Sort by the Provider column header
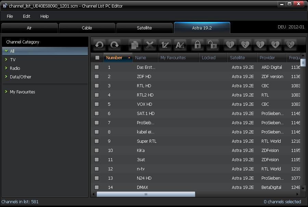This screenshot has height=207, width=308. pos(267,58)
